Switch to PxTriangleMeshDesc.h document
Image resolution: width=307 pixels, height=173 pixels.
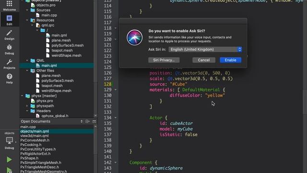[x=39, y=167]
